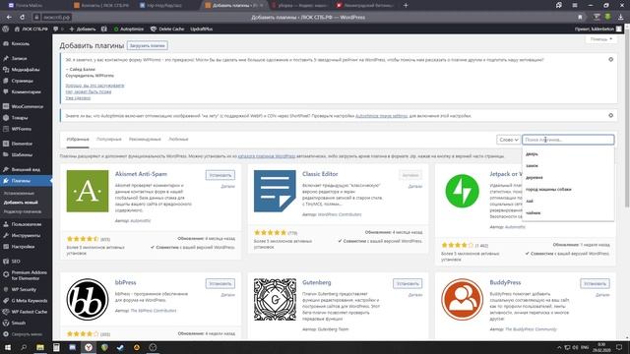
Task: Open Редактор плагинов submenu item
Action: coord(23,211)
